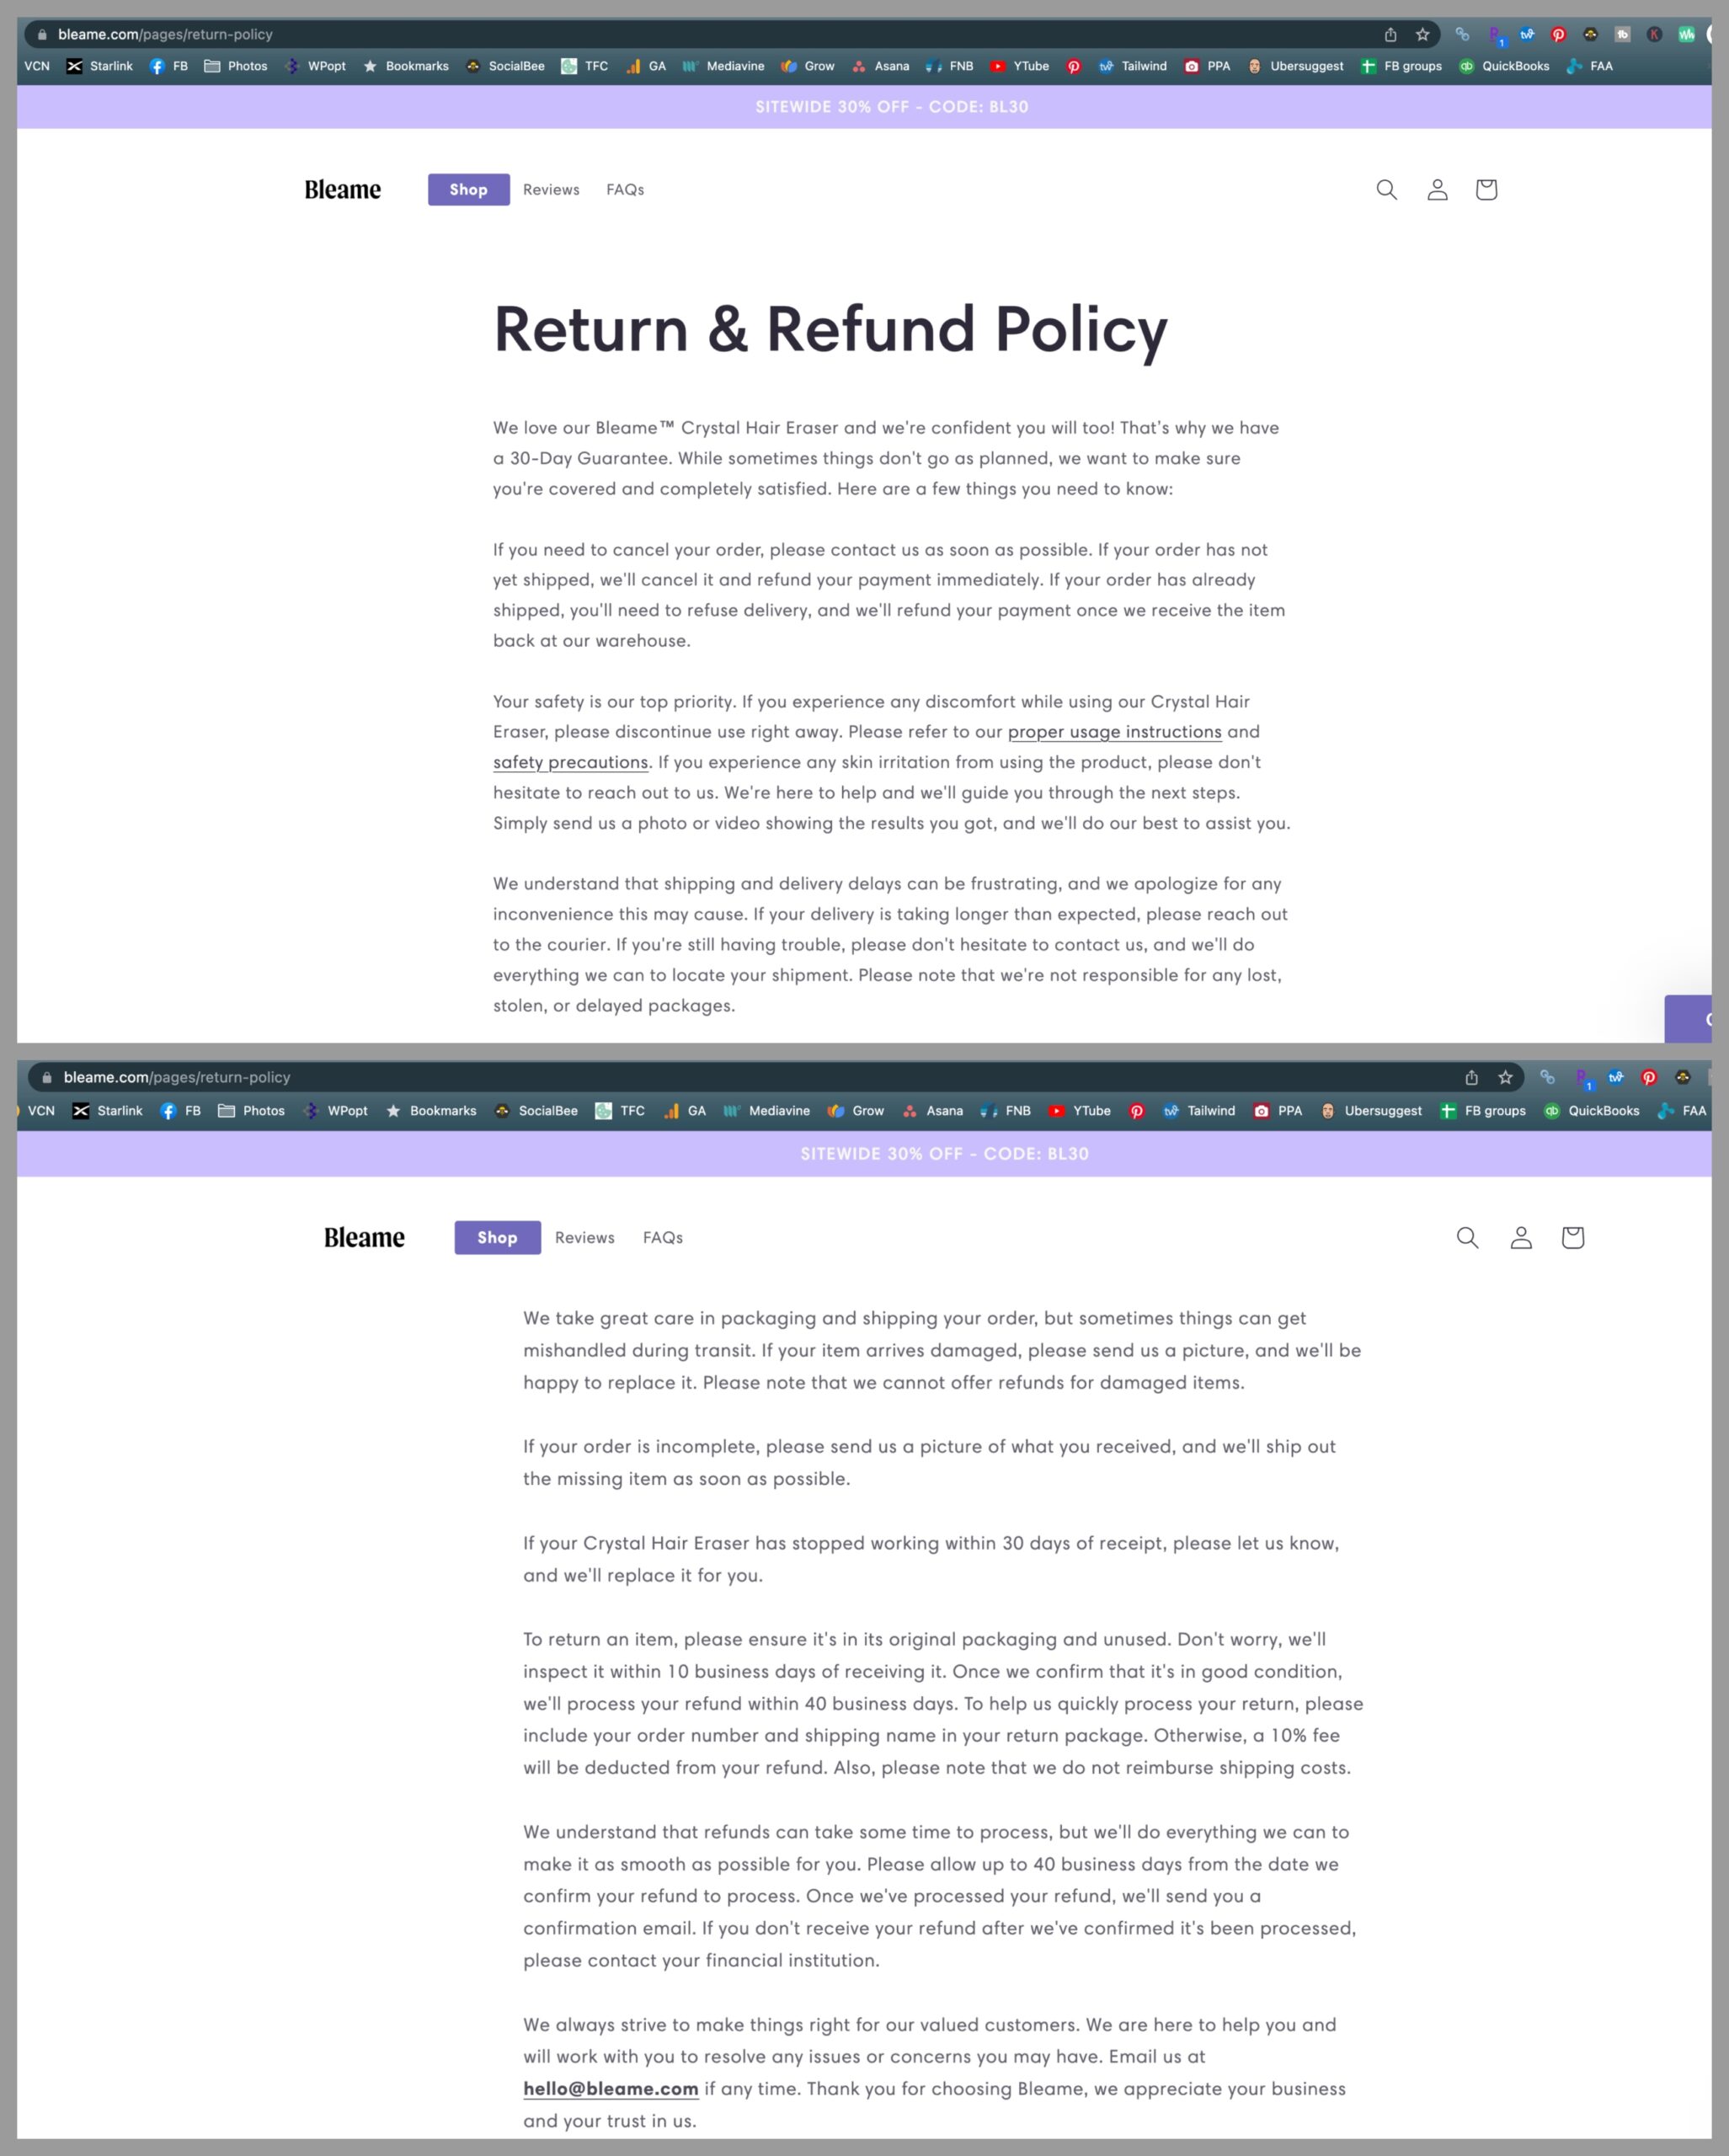Screen dimensions: 1729x2156
Task: Click the shopping cart icon
Action: click(1486, 189)
